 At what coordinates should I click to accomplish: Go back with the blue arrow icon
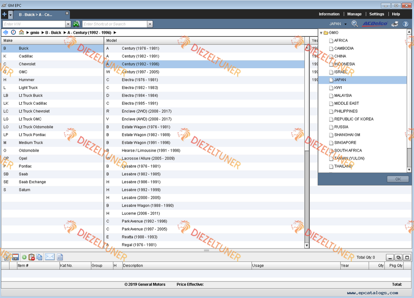point(6,32)
